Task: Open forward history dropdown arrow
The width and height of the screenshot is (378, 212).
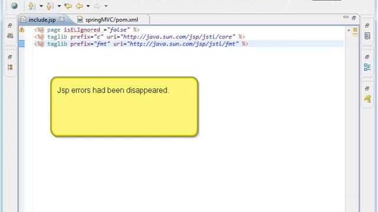Action: pyautogui.click(x=106, y=6)
